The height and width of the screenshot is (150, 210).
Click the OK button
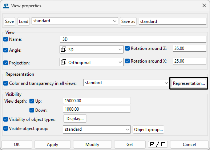pyautogui.click(x=17, y=145)
